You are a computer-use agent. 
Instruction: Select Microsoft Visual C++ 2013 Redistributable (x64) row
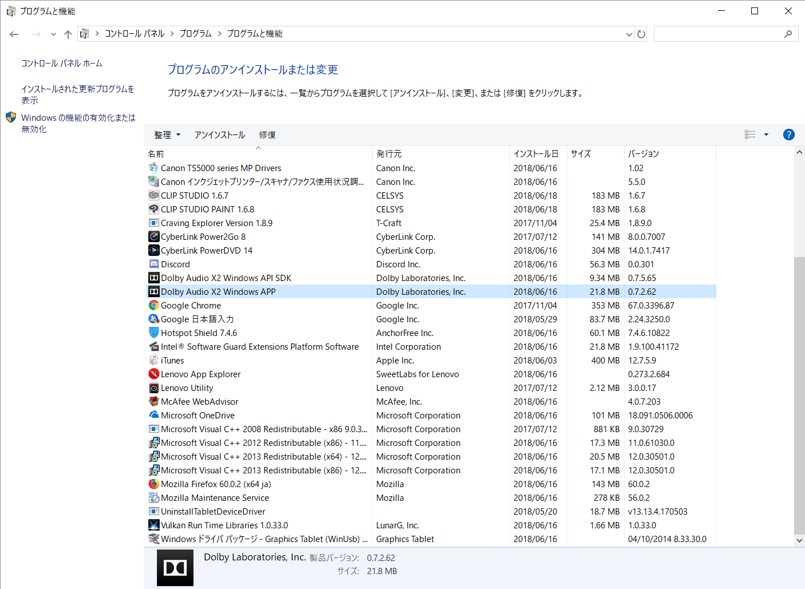coord(430,456)
